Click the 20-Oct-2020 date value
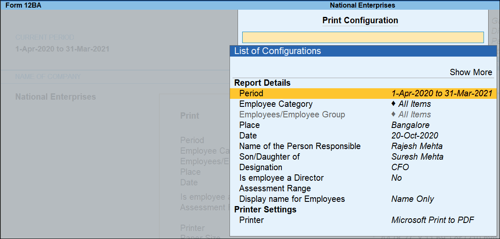This screenshot has height=239, width=500. (x=414, y=136)
